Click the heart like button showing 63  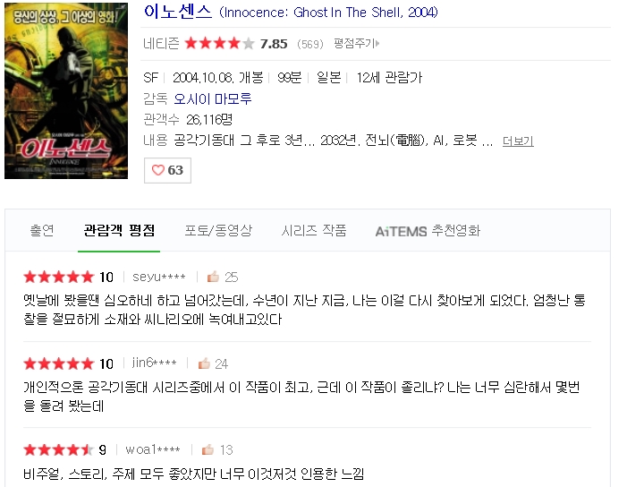tap(167, 170)
